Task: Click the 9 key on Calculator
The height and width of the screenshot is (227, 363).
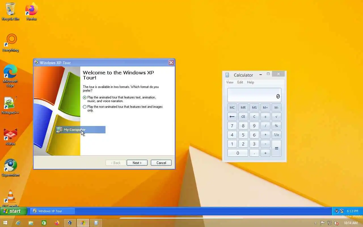Action: point(254,126)
